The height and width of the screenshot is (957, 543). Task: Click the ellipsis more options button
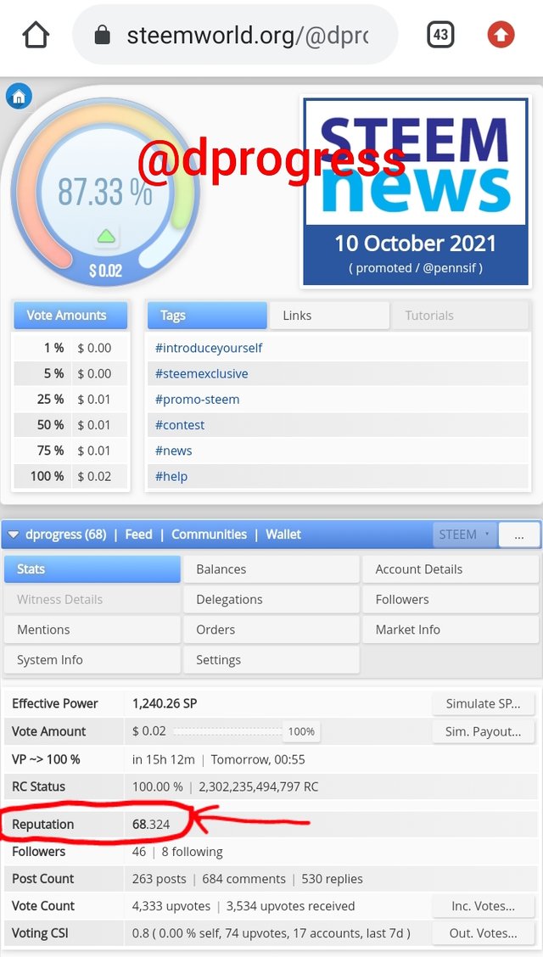(x=519, y=535)
